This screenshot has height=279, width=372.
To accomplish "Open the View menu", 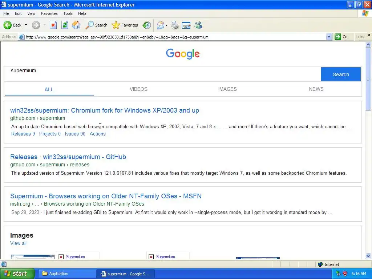I will pyautogui.click(x=31, y=13).
